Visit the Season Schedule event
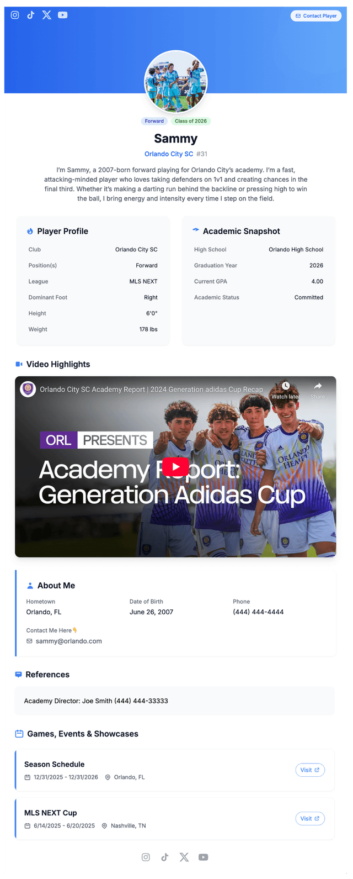The height and width of the screenshot is (879, 353). 310,770
